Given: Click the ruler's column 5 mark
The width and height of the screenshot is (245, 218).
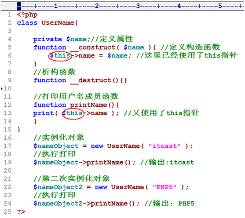Looking at the screenshot, I should click(x=220, y=6).
